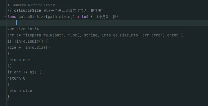Click os.FileInfo in the callback signature
This screenshot has width=208, height=106.
125,35
